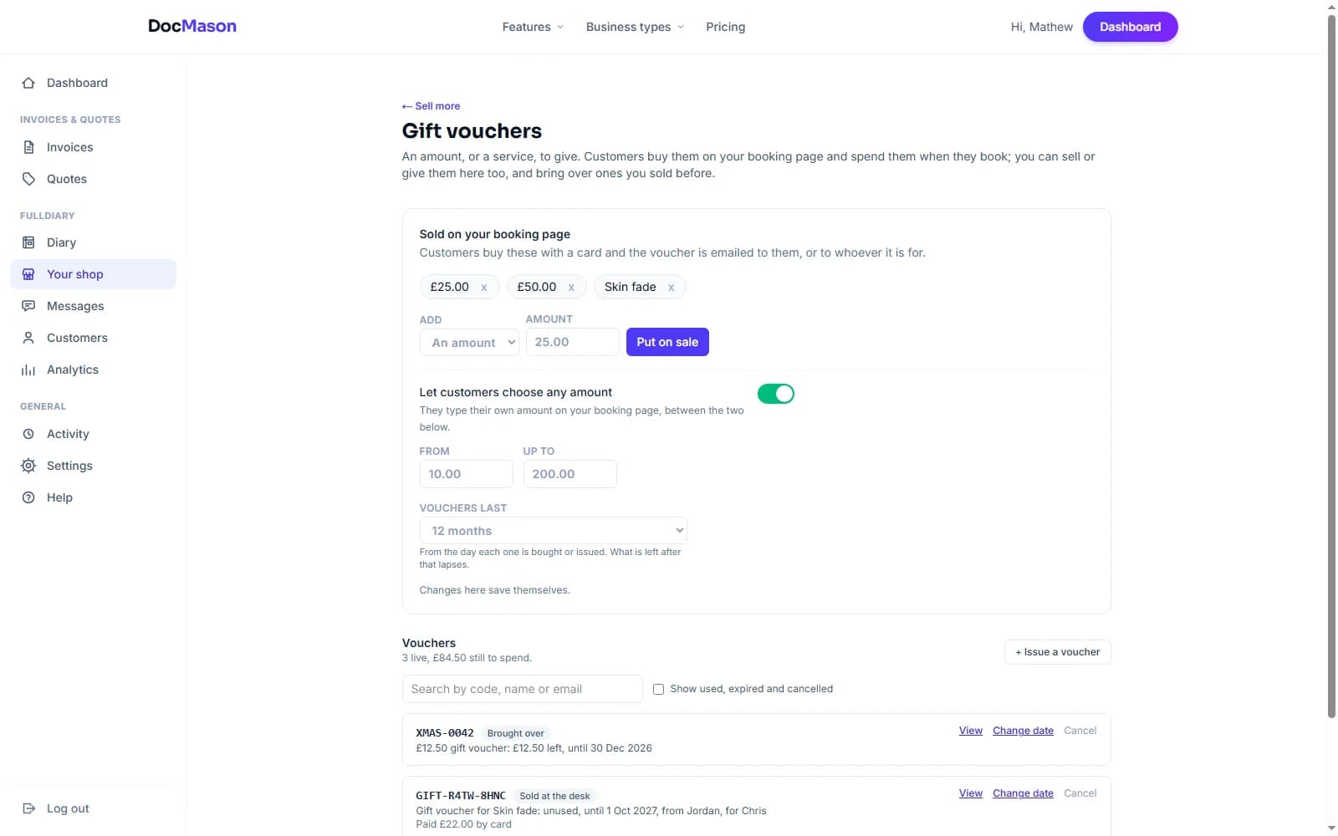Click the purple Dashboard button
Viewport: 1338px width, 836px height.
click(1130, 27)
